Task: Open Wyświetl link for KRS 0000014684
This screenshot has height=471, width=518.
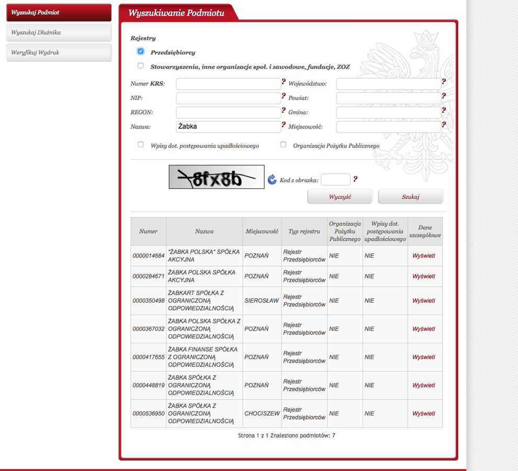Action: 424,256
